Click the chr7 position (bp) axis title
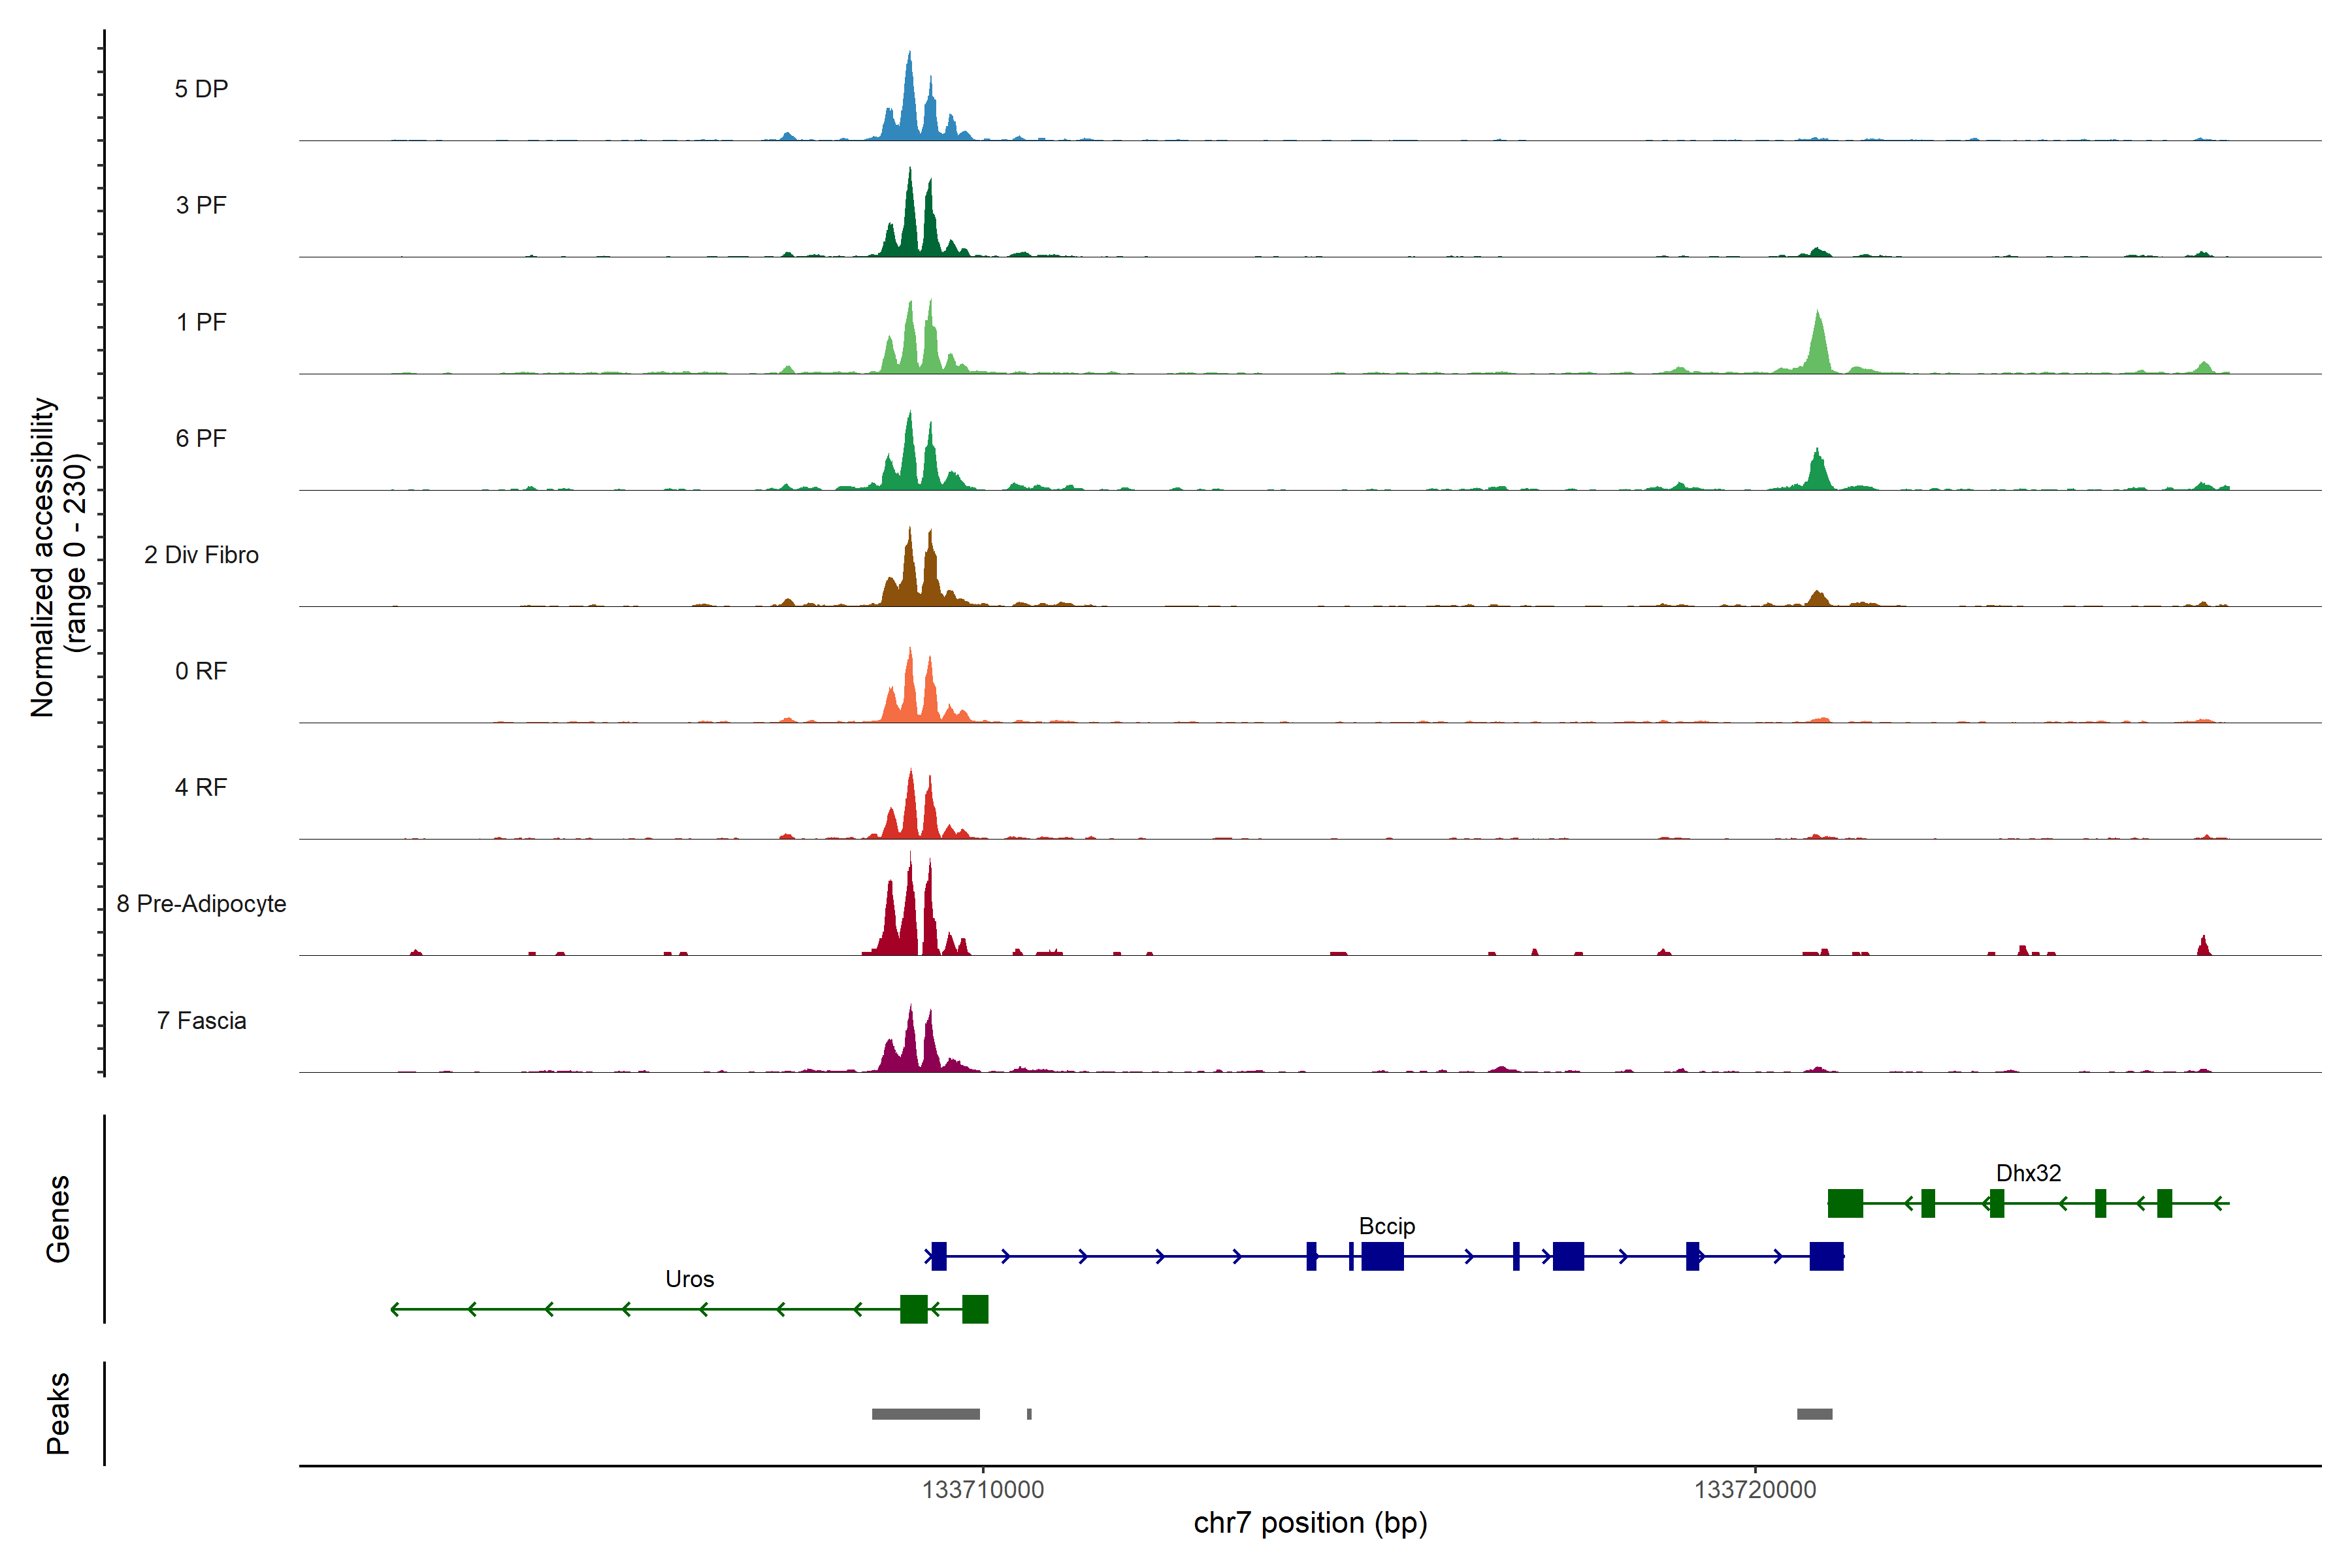The image size is (2352, 1568). [x=1310, y=1523]
